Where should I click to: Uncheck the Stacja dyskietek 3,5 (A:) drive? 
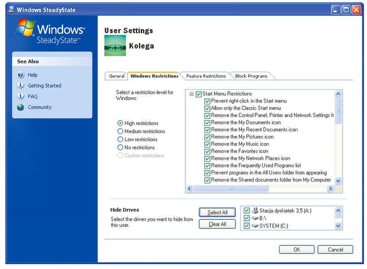[x=246, y=210]
